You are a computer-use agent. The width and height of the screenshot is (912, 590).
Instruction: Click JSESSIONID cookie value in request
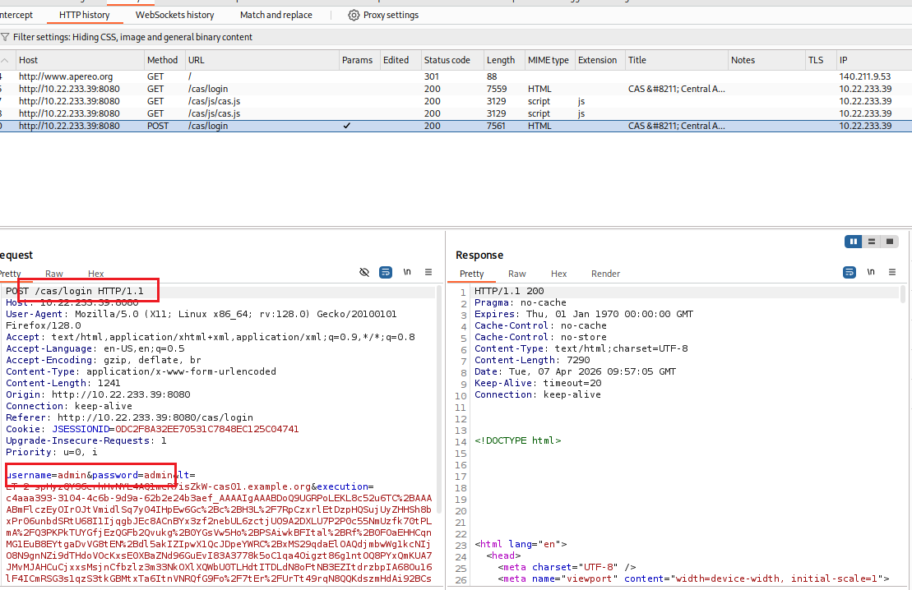click(207, 429)
